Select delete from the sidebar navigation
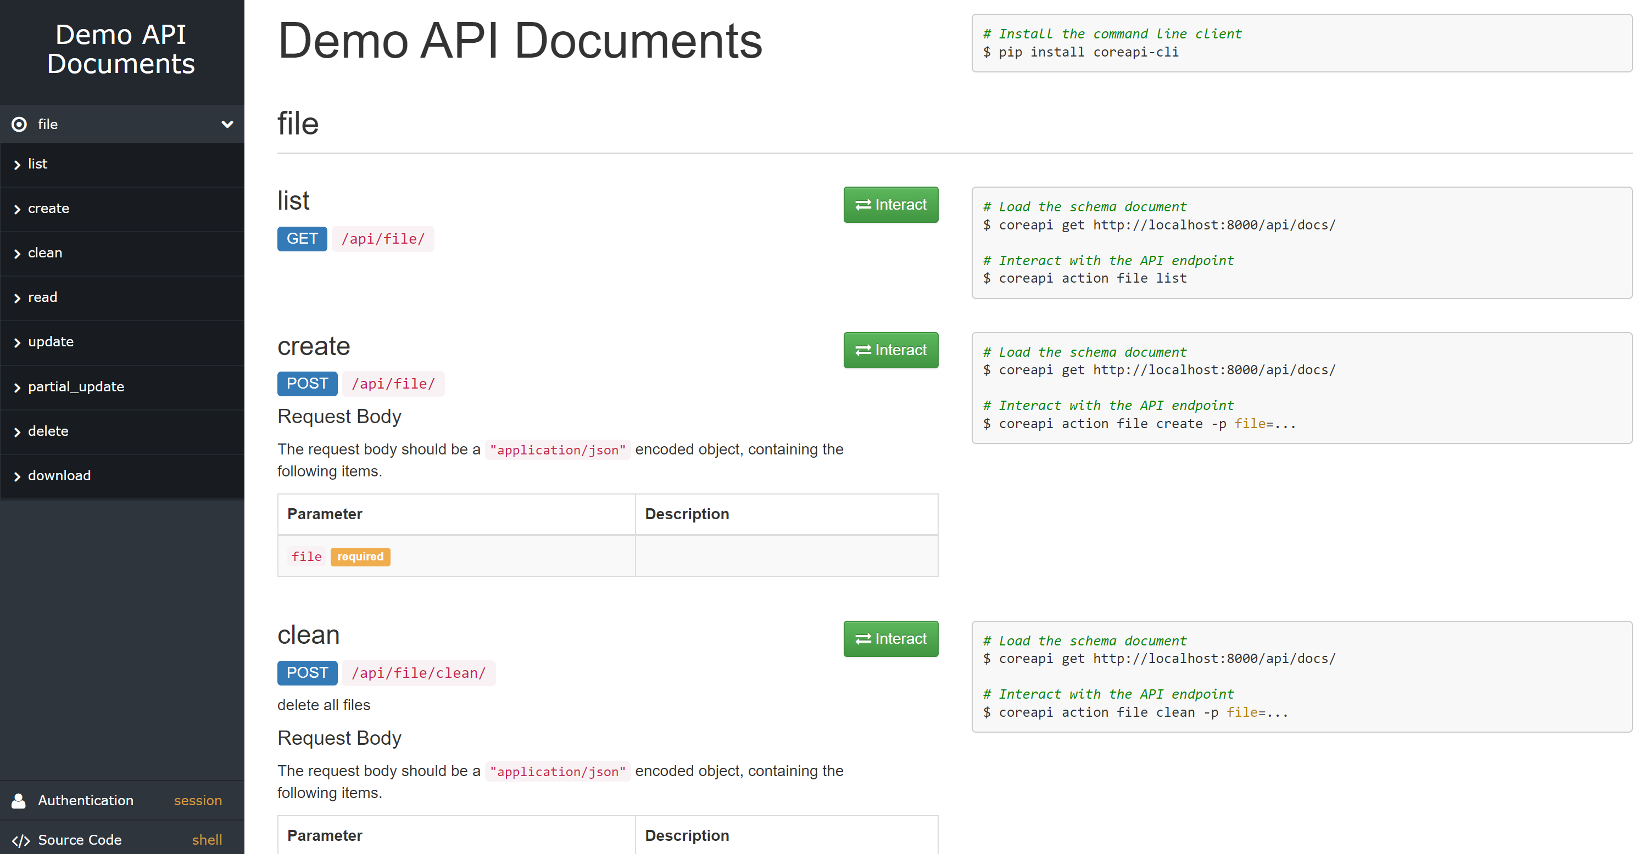The image size is (1644, 854). click(47, 431)
